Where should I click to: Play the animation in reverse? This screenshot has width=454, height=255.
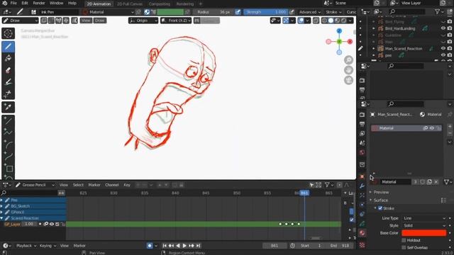[178, 246]
